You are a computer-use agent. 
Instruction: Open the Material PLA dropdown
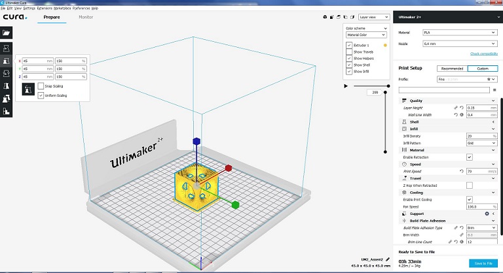(460, 33)
